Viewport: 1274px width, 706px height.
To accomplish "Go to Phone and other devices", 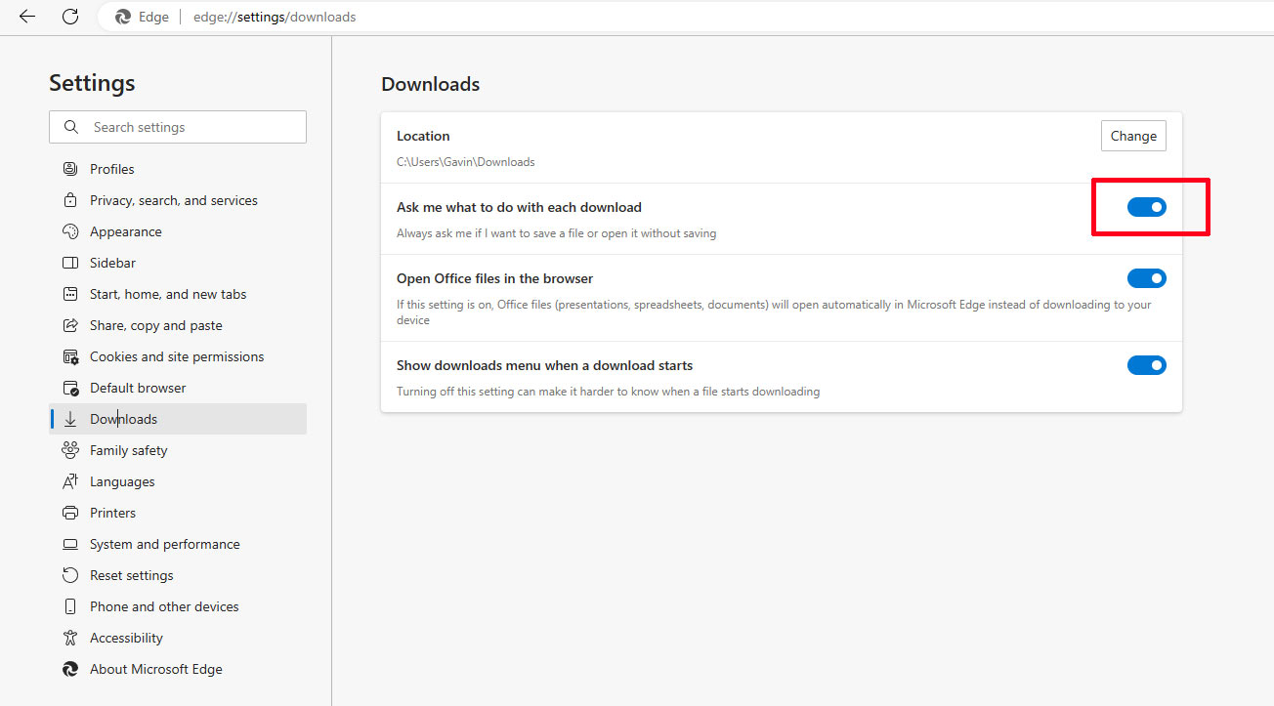I will [x=178, y=606].
